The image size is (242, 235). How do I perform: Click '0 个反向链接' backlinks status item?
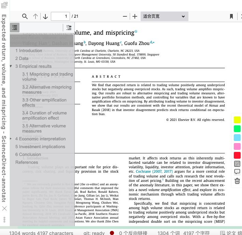(x=133, y=233)
